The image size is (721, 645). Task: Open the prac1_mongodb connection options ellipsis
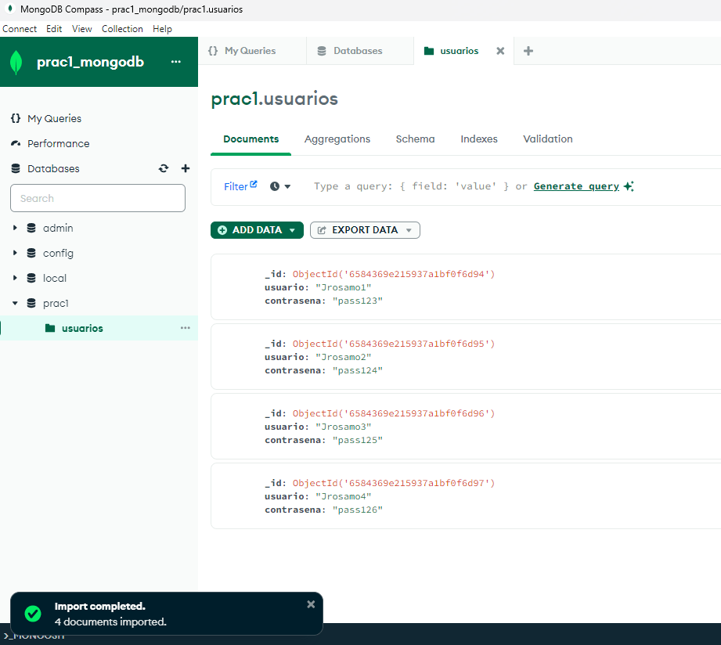(175, 62)
